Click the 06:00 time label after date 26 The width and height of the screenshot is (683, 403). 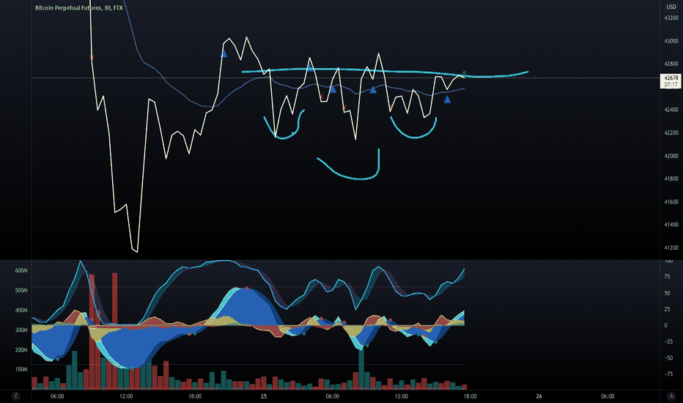pos(608,396)
